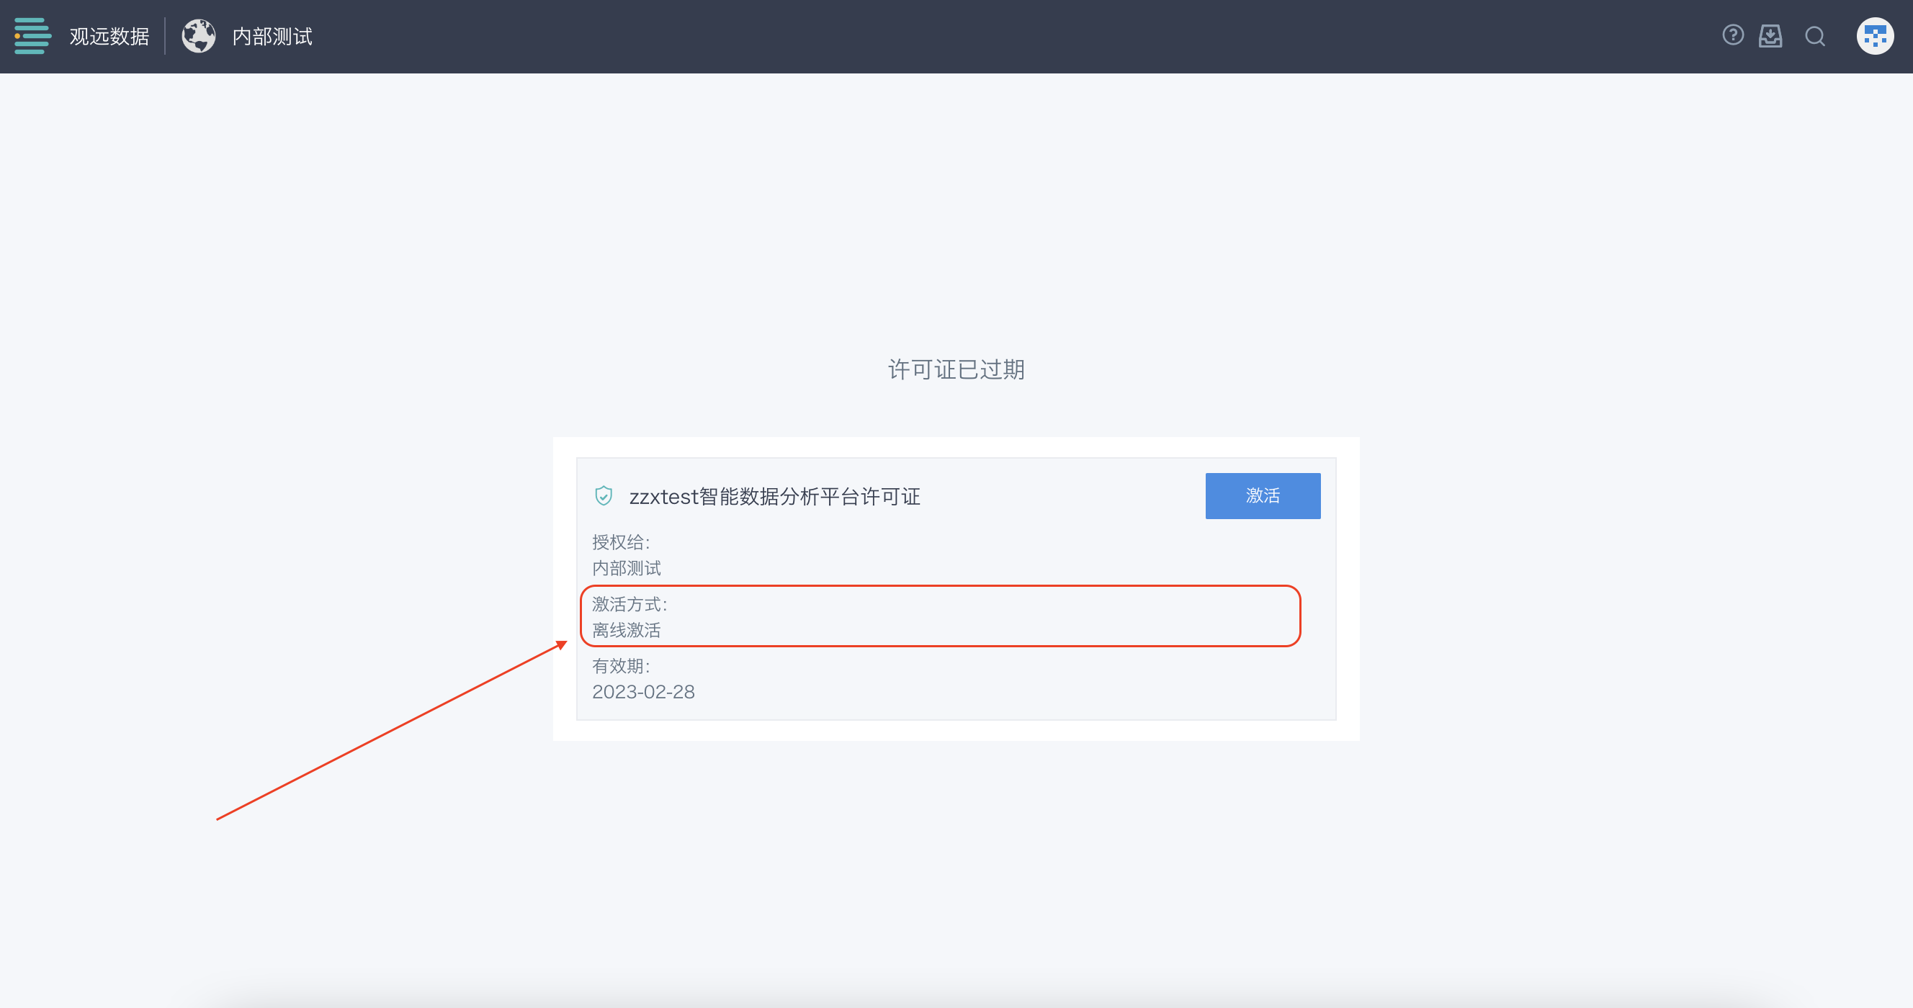Viewport: 1913px width, 1008px height.
Task: Click the 离线激活 value
Action: click(626, 631)
